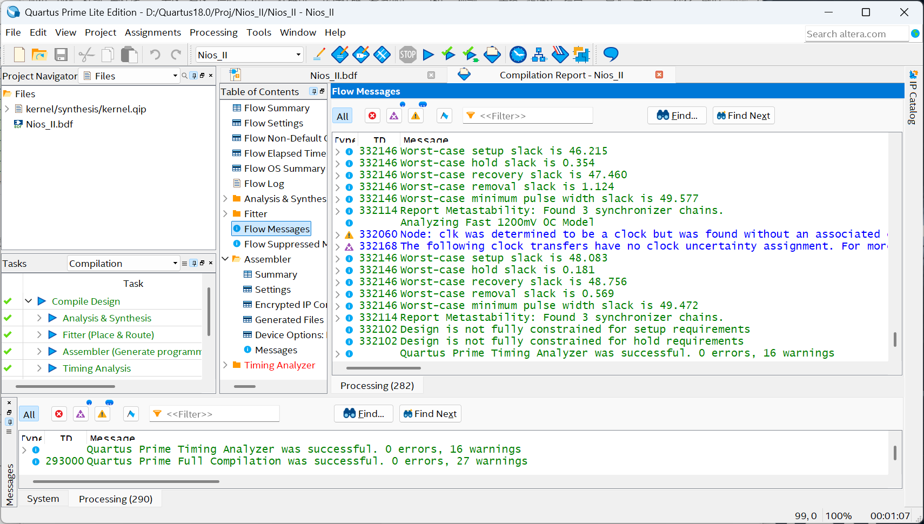Screen dimensions: 924x524
Task: Start Analysis & Synthesis icon
Action: coord(470,54)
